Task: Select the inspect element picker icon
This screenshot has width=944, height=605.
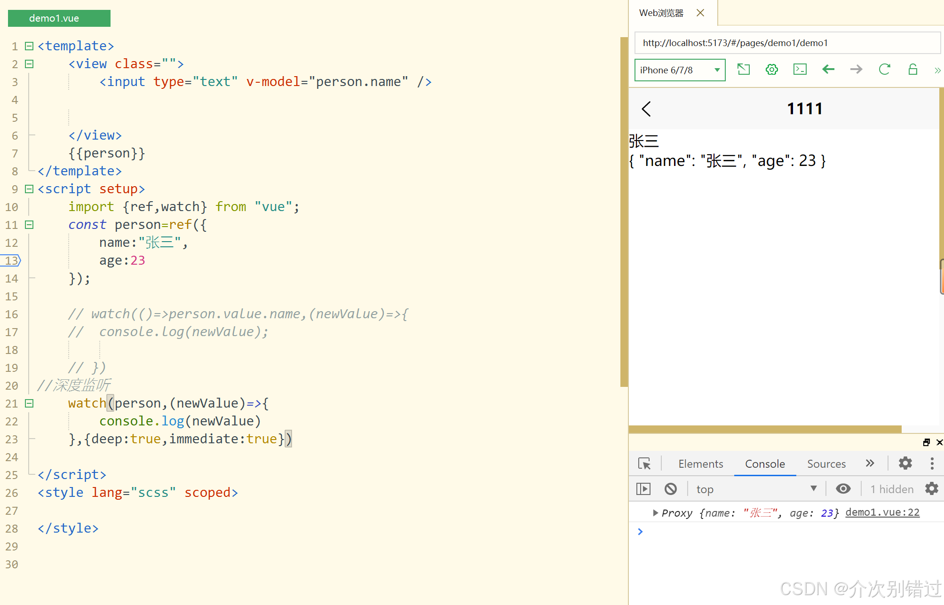Action: 644,464
